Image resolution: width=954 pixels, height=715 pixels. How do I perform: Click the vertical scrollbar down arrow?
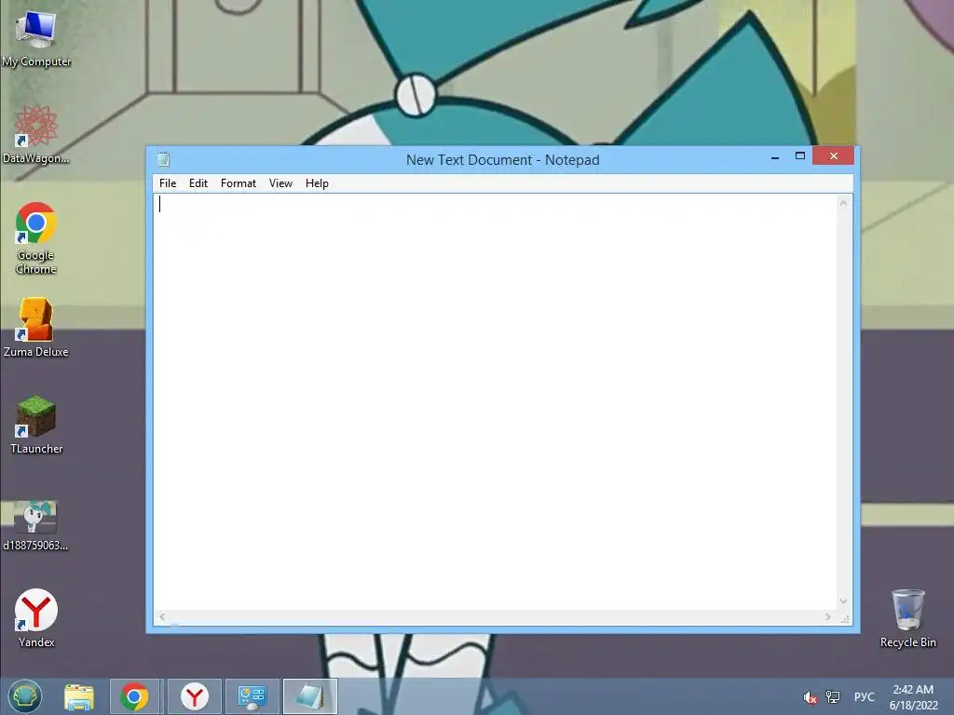tap(843, 600)
